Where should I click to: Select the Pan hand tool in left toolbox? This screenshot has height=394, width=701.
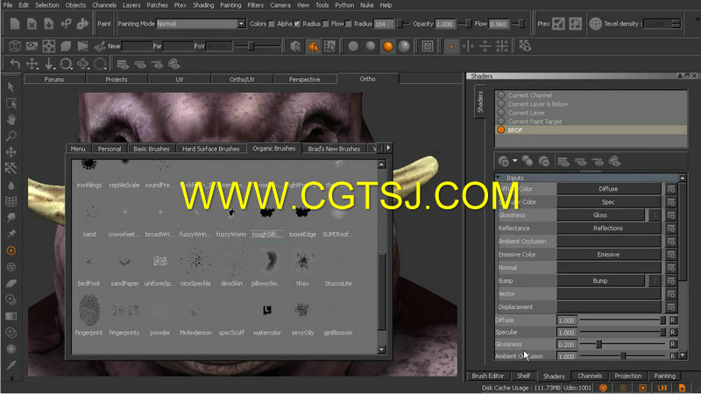pyautogui.click(x=11, y=119)
